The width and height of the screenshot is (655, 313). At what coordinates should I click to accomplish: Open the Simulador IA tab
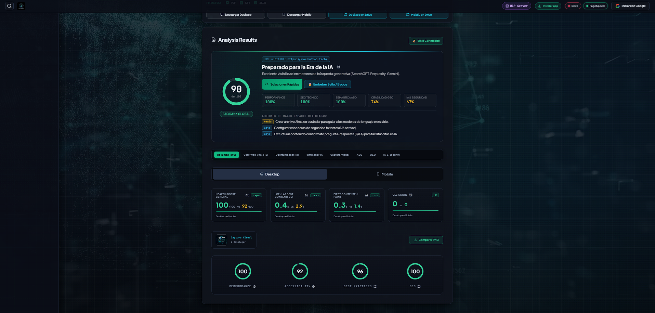[315, 155]
